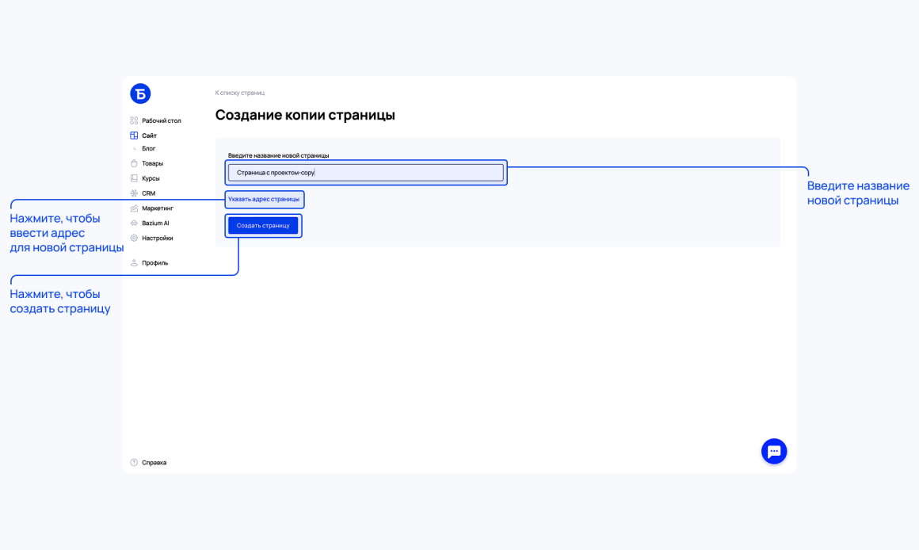Open the chat support bubble icon
The image size is (919, 550).
[774, 452]
